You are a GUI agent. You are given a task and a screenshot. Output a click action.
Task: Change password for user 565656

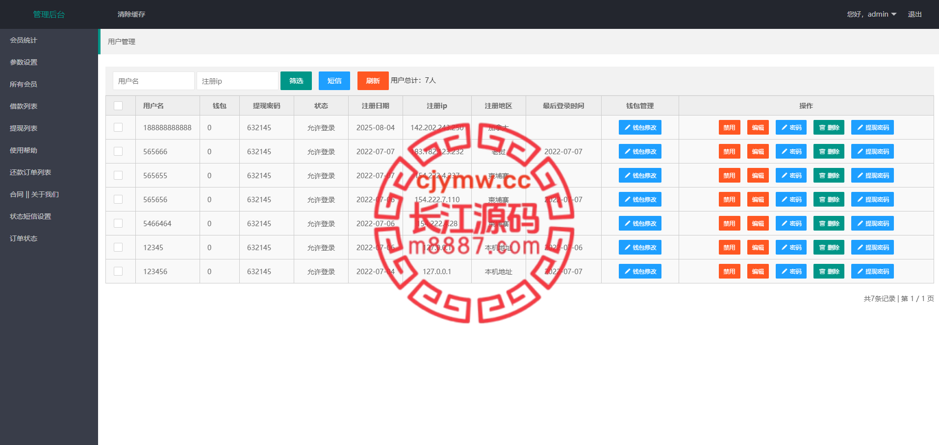tap(791, 199)
